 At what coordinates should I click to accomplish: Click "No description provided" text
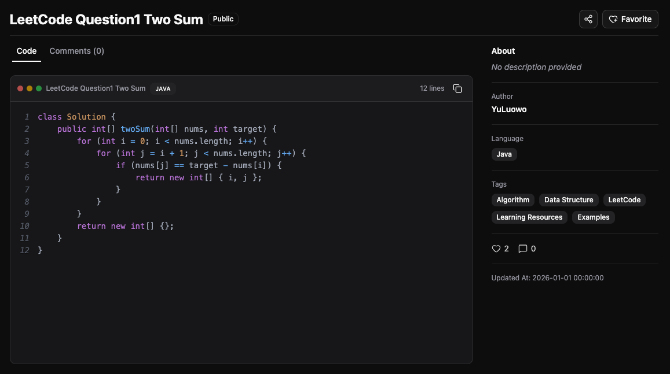click(x=536, y=67)
